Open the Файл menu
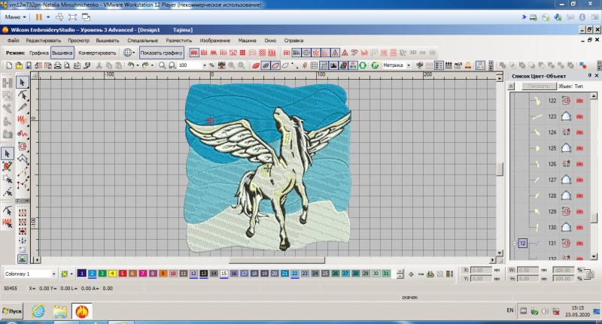Image resolution: width=602 pixels, height=324 pixels. pyautogui.click(x=13, y=41)
